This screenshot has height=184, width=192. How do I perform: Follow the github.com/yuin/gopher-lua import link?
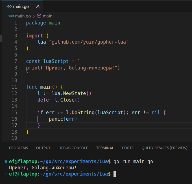[89, 42]
